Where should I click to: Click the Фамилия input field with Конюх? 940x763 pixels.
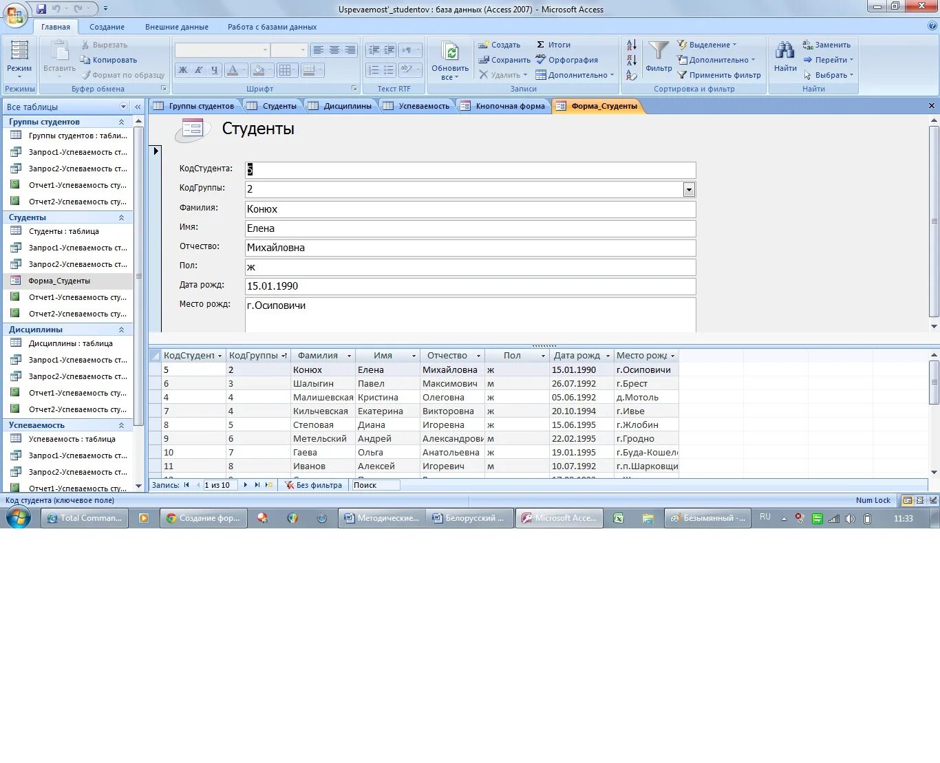tap(470, 209)
